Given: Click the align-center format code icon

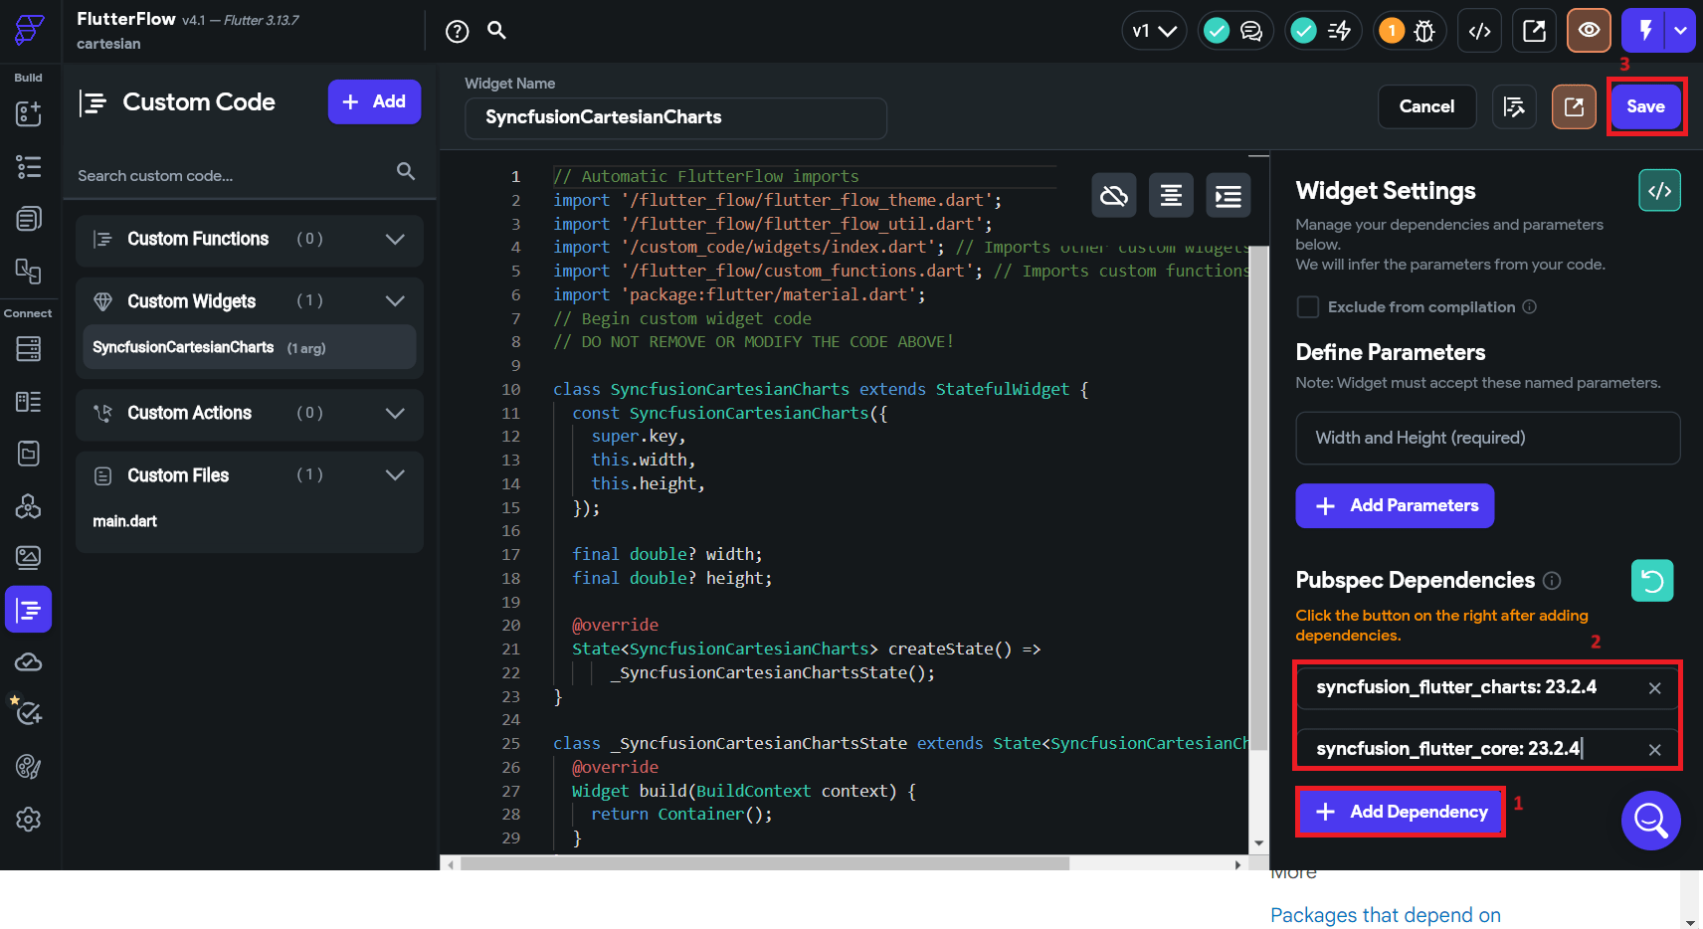Looking at the screenshot, I should 1172,195.
